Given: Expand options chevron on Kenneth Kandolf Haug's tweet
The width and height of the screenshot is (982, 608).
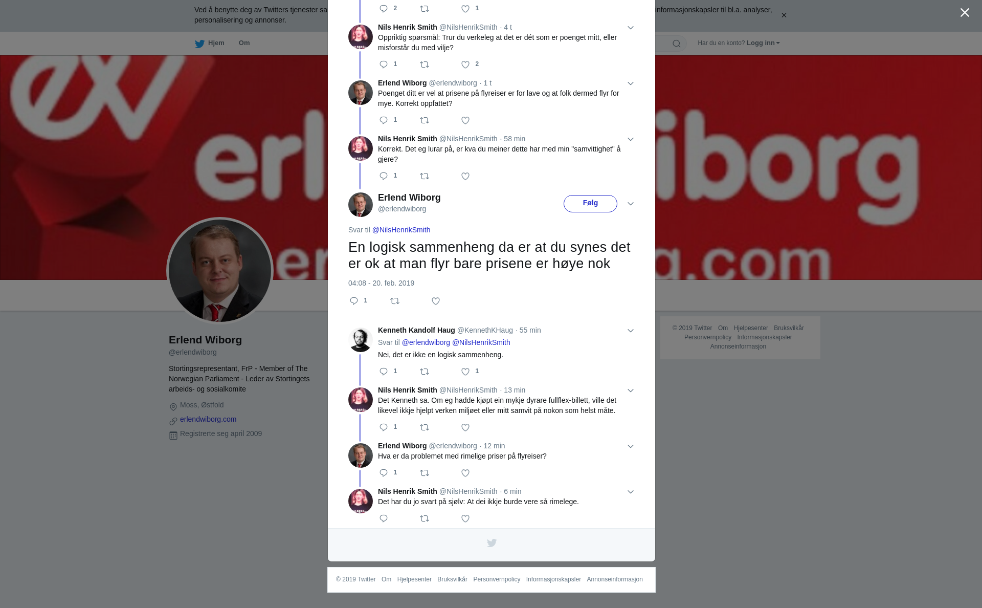Looking at the screenshot, I should pos(631,331).
